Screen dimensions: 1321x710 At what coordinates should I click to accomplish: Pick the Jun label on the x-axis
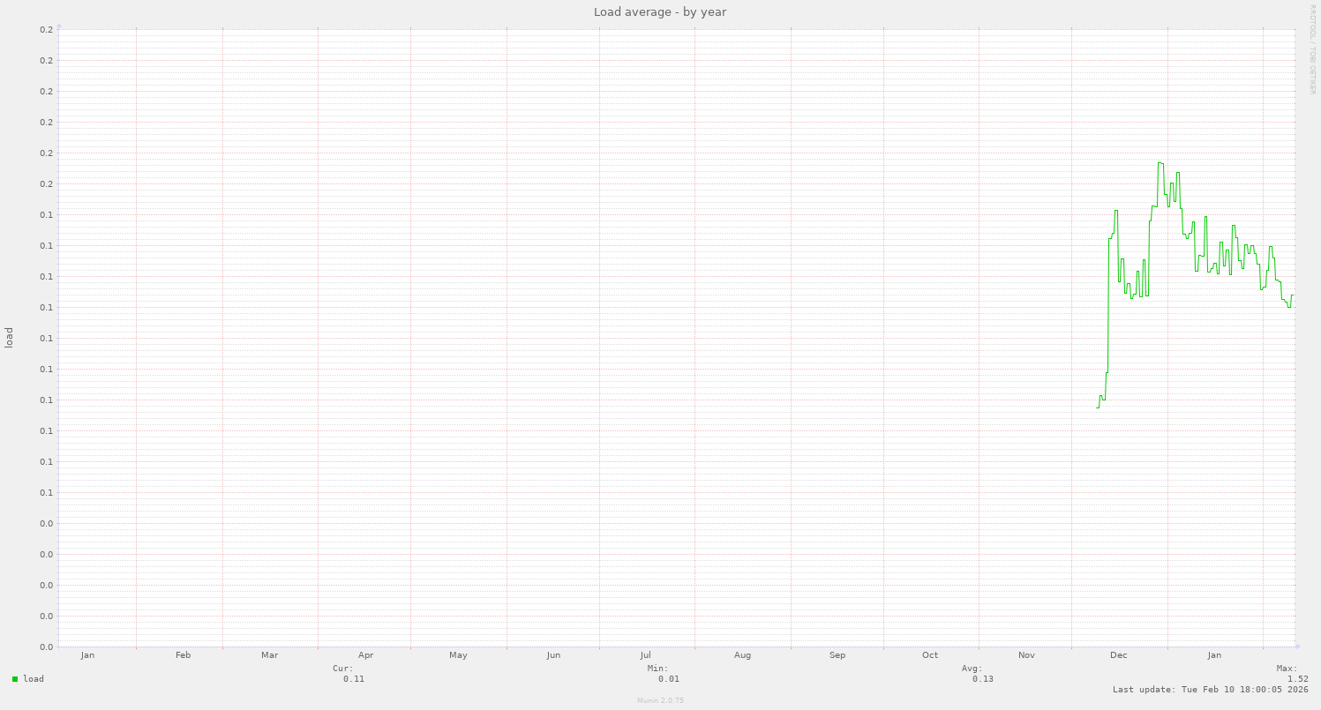[x=553, y=655]
